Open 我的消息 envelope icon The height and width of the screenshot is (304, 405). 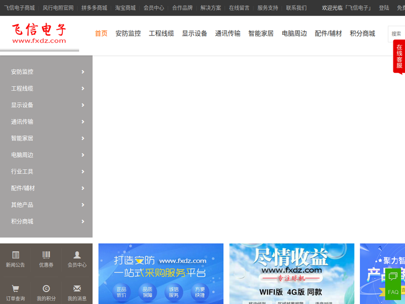(x=77, y=289)
